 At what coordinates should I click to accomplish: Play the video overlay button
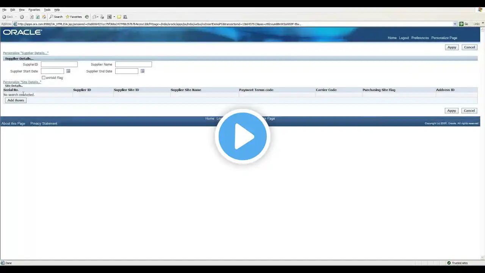click(242, 136)
